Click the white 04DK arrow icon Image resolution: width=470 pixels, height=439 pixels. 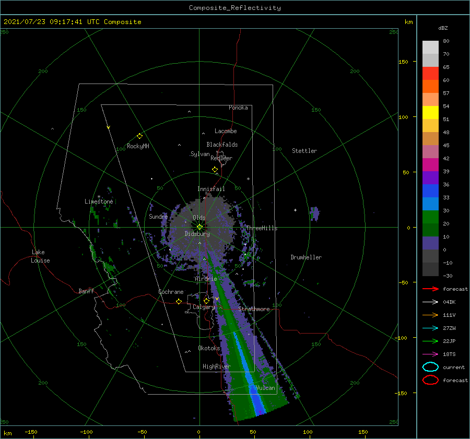(430, 302)
